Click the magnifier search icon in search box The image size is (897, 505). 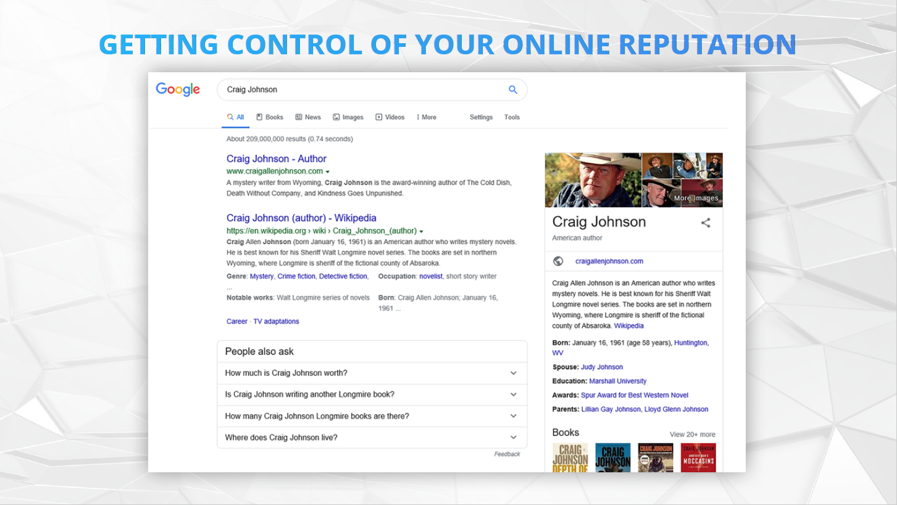pyautogui.click(x=512, y=90)
